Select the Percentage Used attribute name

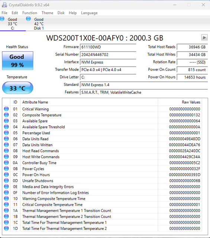36,133
